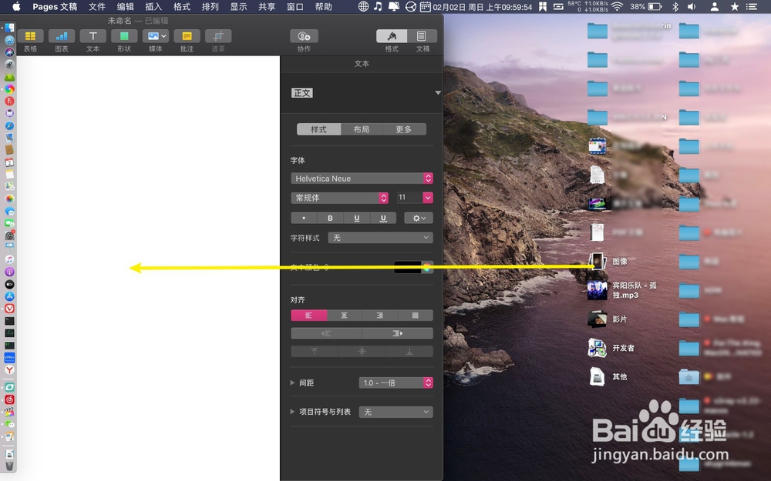Click the volume menu bar icon
Image resolution: width=771 pixels, height=481 pixels.
pos(692,7)
